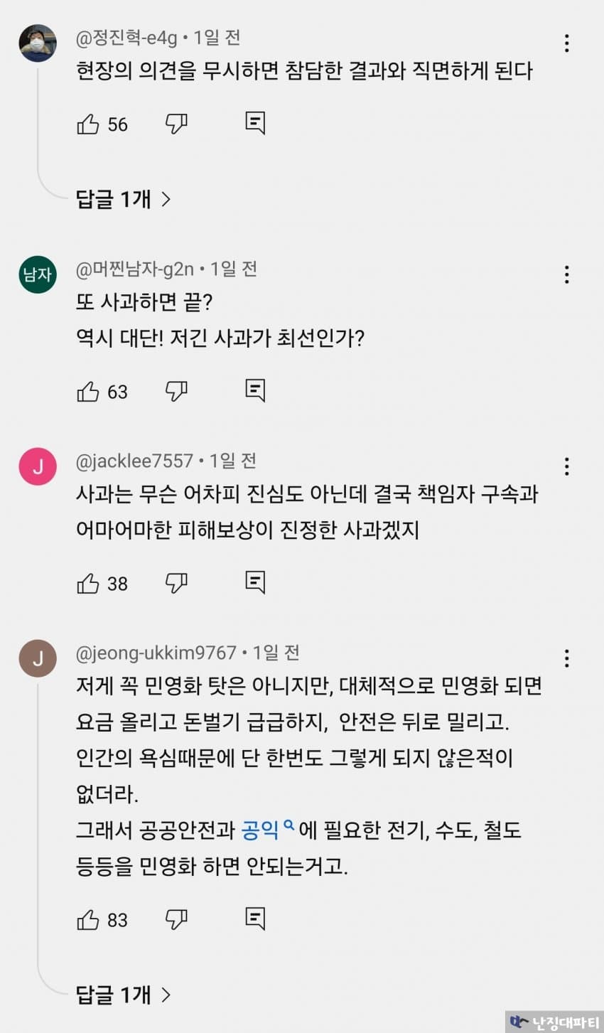Like the comment by @jacklee7557
The width and height of the screenshot is (604, 1033).
click(x=88, y=583)
